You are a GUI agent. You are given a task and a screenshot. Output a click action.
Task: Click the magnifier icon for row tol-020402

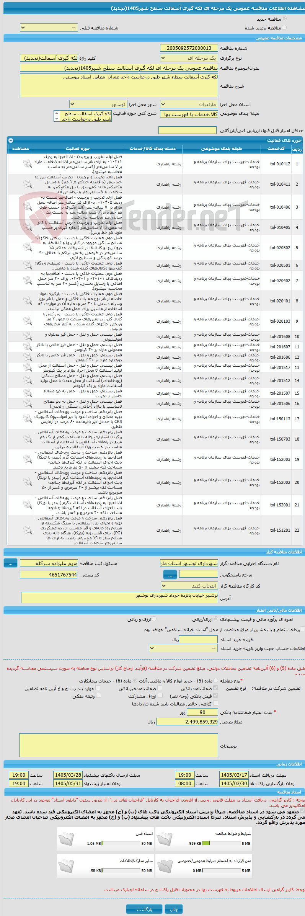coord(27,281)
